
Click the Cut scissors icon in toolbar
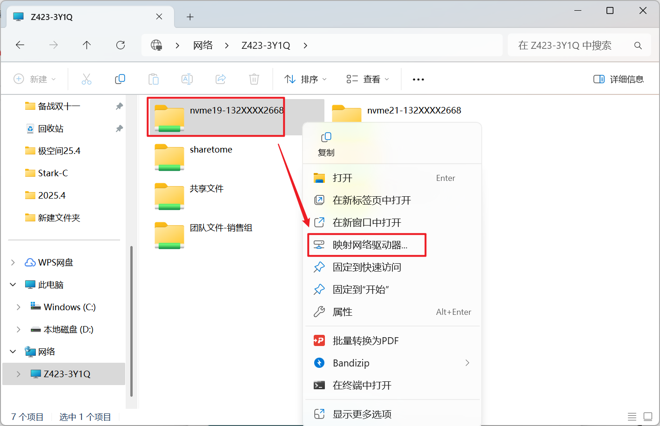(87, 79)
